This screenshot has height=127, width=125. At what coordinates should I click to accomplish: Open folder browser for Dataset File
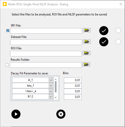click(x=87, y=41)
